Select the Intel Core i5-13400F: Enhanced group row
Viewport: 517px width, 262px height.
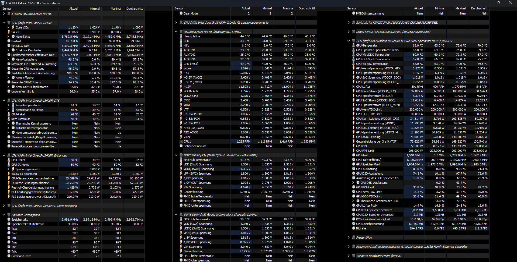tap(39, 155)
